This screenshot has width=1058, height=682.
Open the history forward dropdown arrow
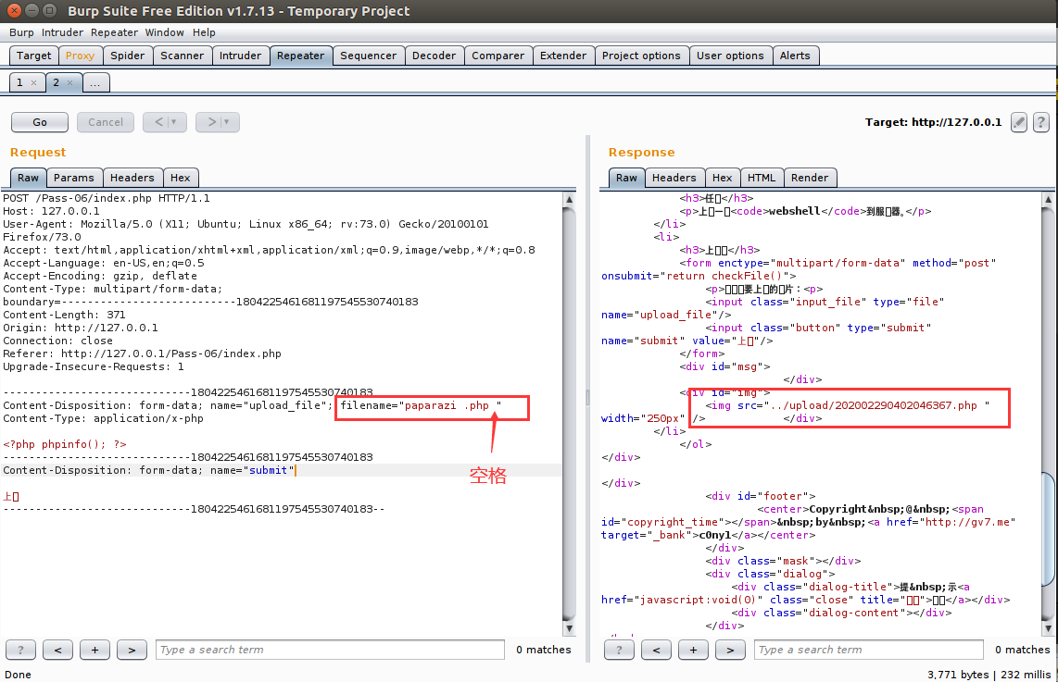pyautogui.click(x=227, y=122)
